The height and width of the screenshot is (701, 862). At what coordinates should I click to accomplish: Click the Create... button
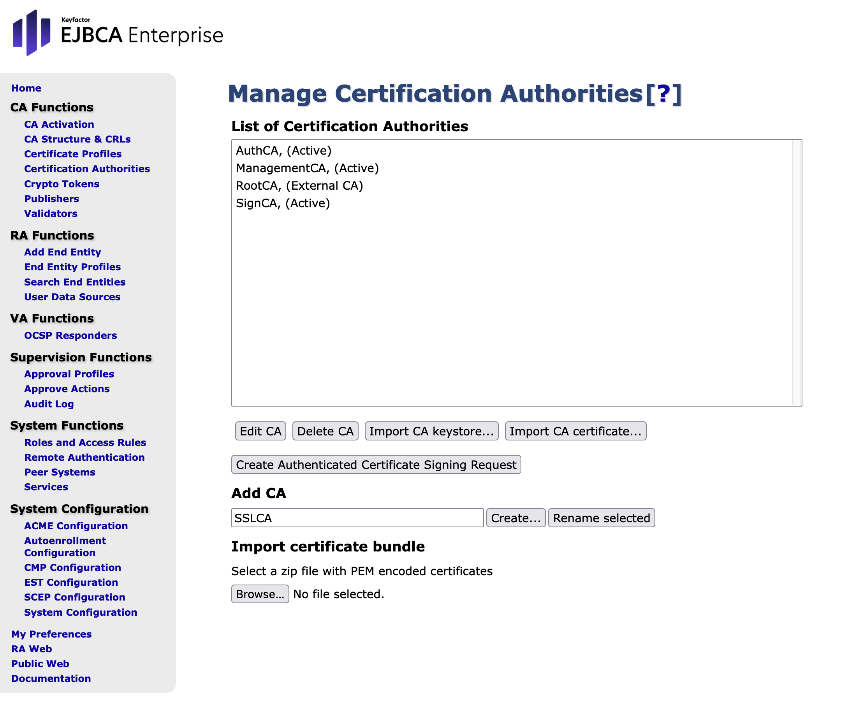pyautogui.click(x=515, y=518)
